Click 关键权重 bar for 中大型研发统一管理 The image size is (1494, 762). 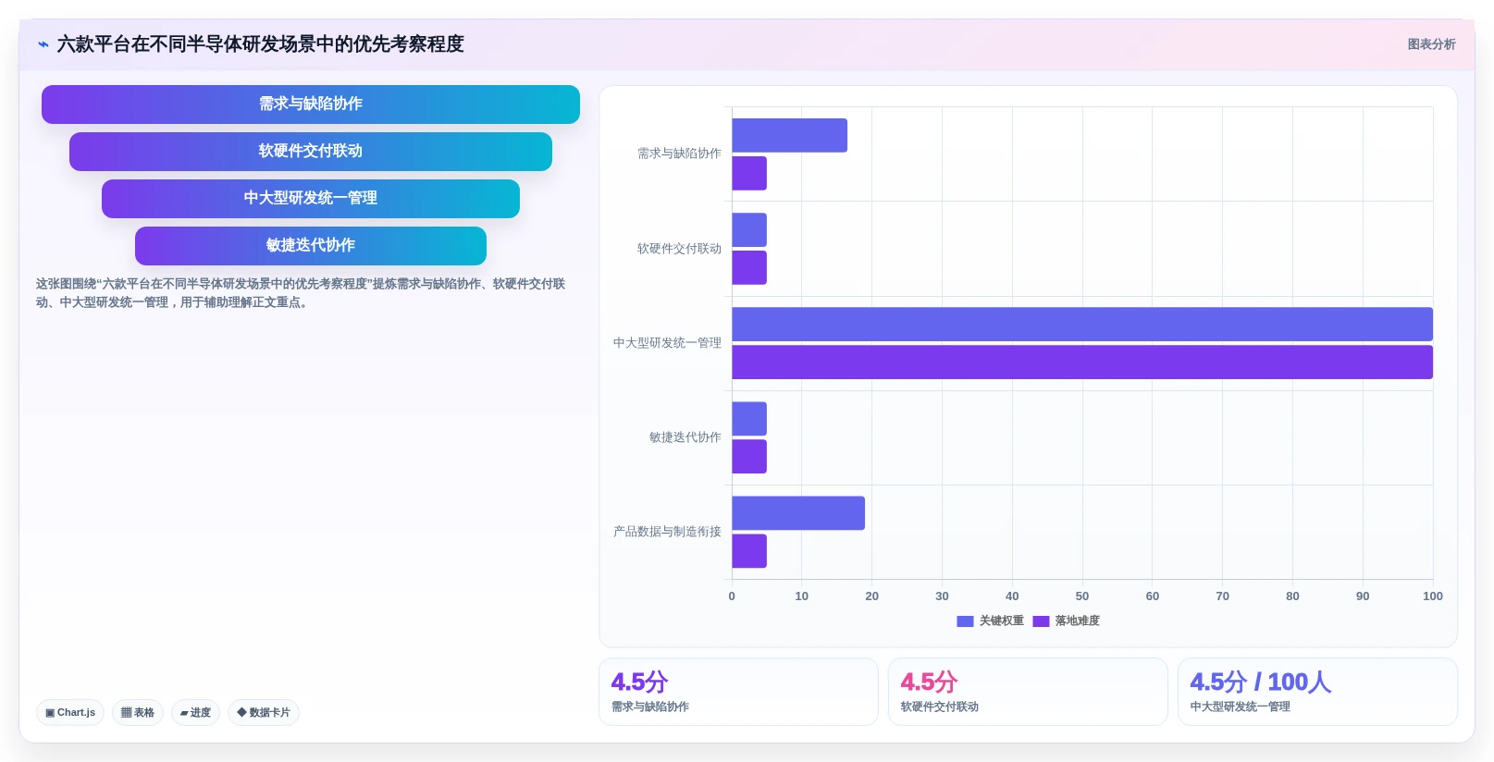[x=1082, y=325]
